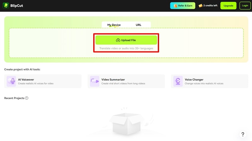Click the Refer & Earn text
The height and width of the screenshot is (141, 252).
pos(186,6)
